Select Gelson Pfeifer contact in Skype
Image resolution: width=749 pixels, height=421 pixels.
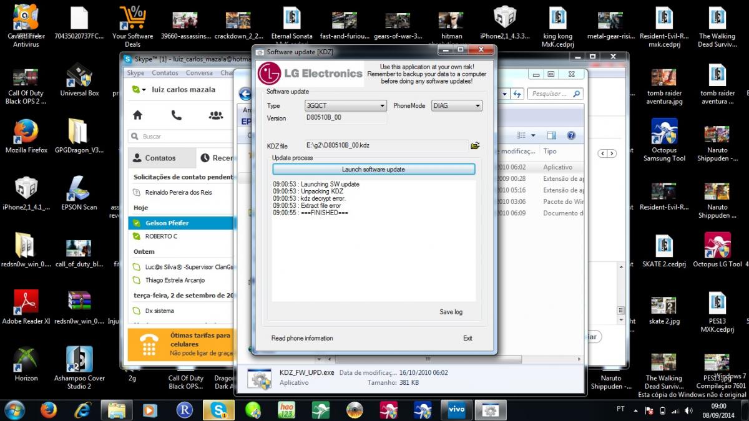pyautogui.click(x=182, y=223)
